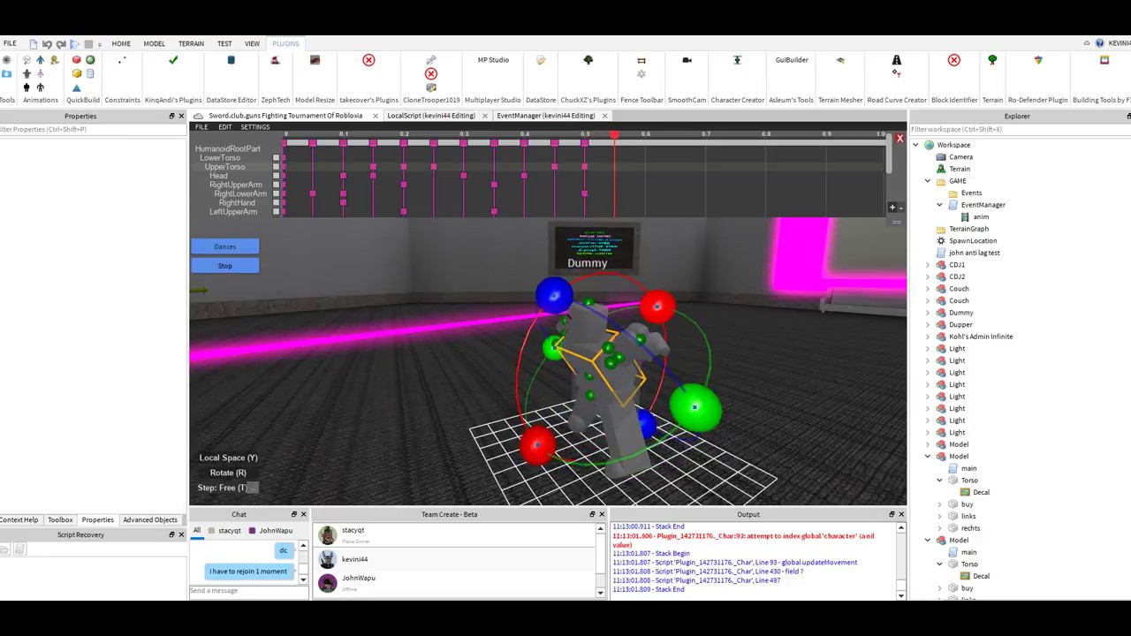Click the new file icon in quick access bar

(x=34, y=43)
